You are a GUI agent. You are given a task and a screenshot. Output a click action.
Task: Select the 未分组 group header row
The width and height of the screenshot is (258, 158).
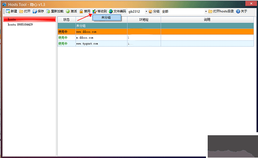click(156, 26)
